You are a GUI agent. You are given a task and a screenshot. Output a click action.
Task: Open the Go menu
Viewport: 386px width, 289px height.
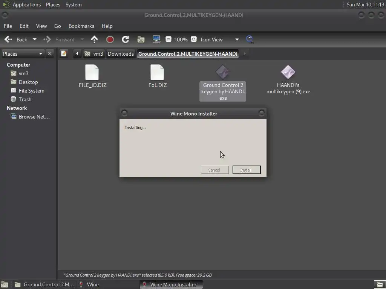click(57, 26)
